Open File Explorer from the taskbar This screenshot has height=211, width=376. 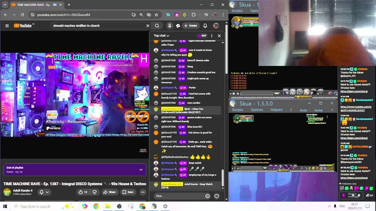tap(108, 206)
